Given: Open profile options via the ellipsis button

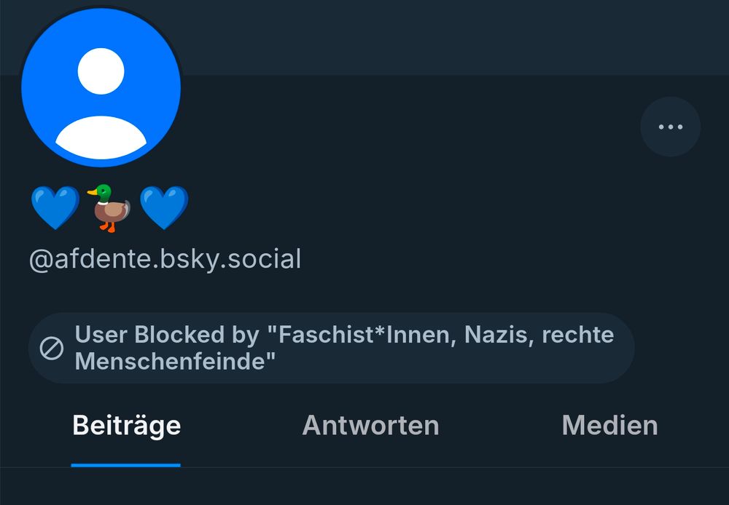Looking at the screenshot, I should tap(669, 126).
